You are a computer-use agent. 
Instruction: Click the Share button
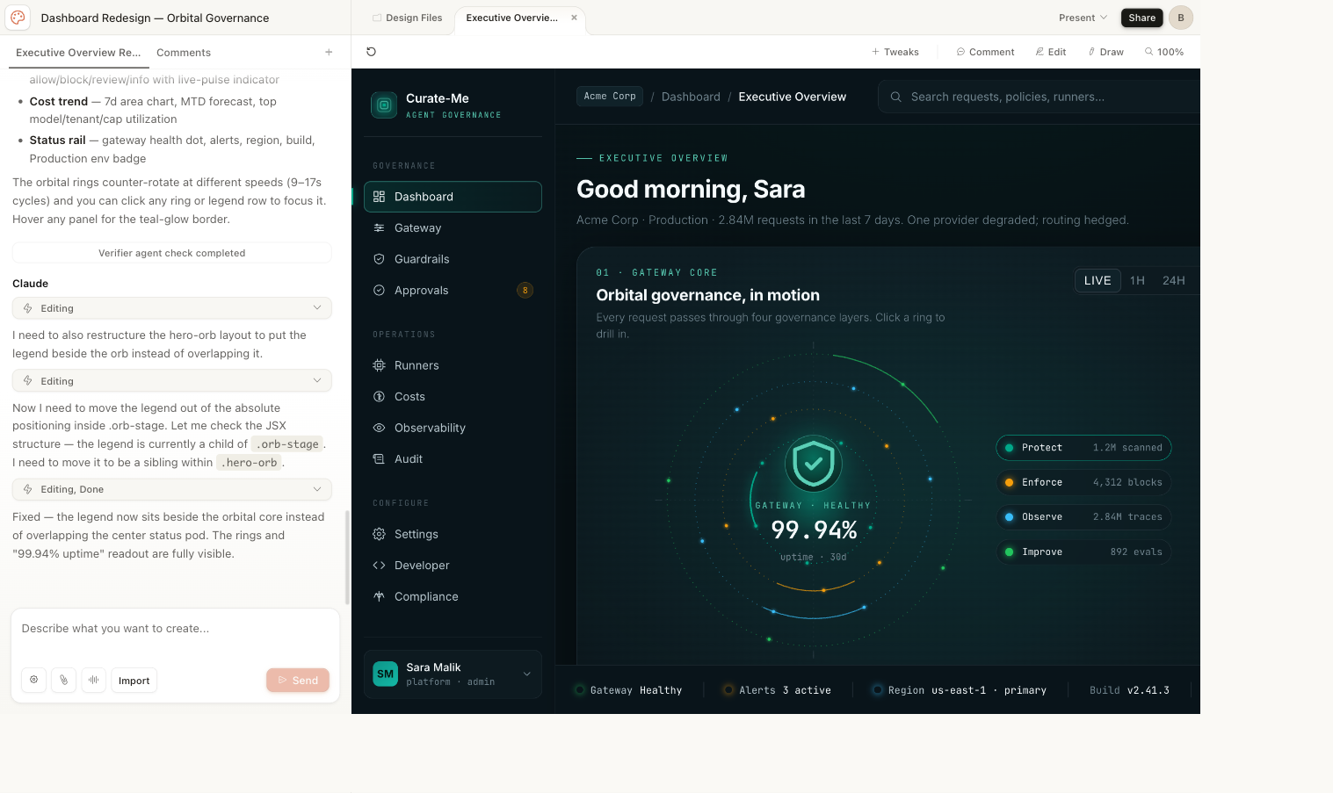click(x=1141, y=18)
